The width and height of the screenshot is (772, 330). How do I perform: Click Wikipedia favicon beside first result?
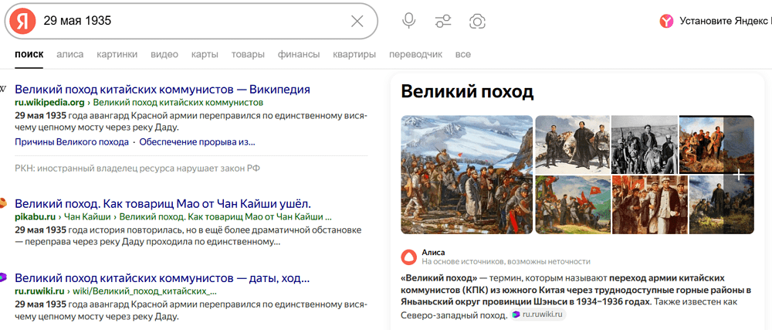pyautogui.click(x=2, y=90)
